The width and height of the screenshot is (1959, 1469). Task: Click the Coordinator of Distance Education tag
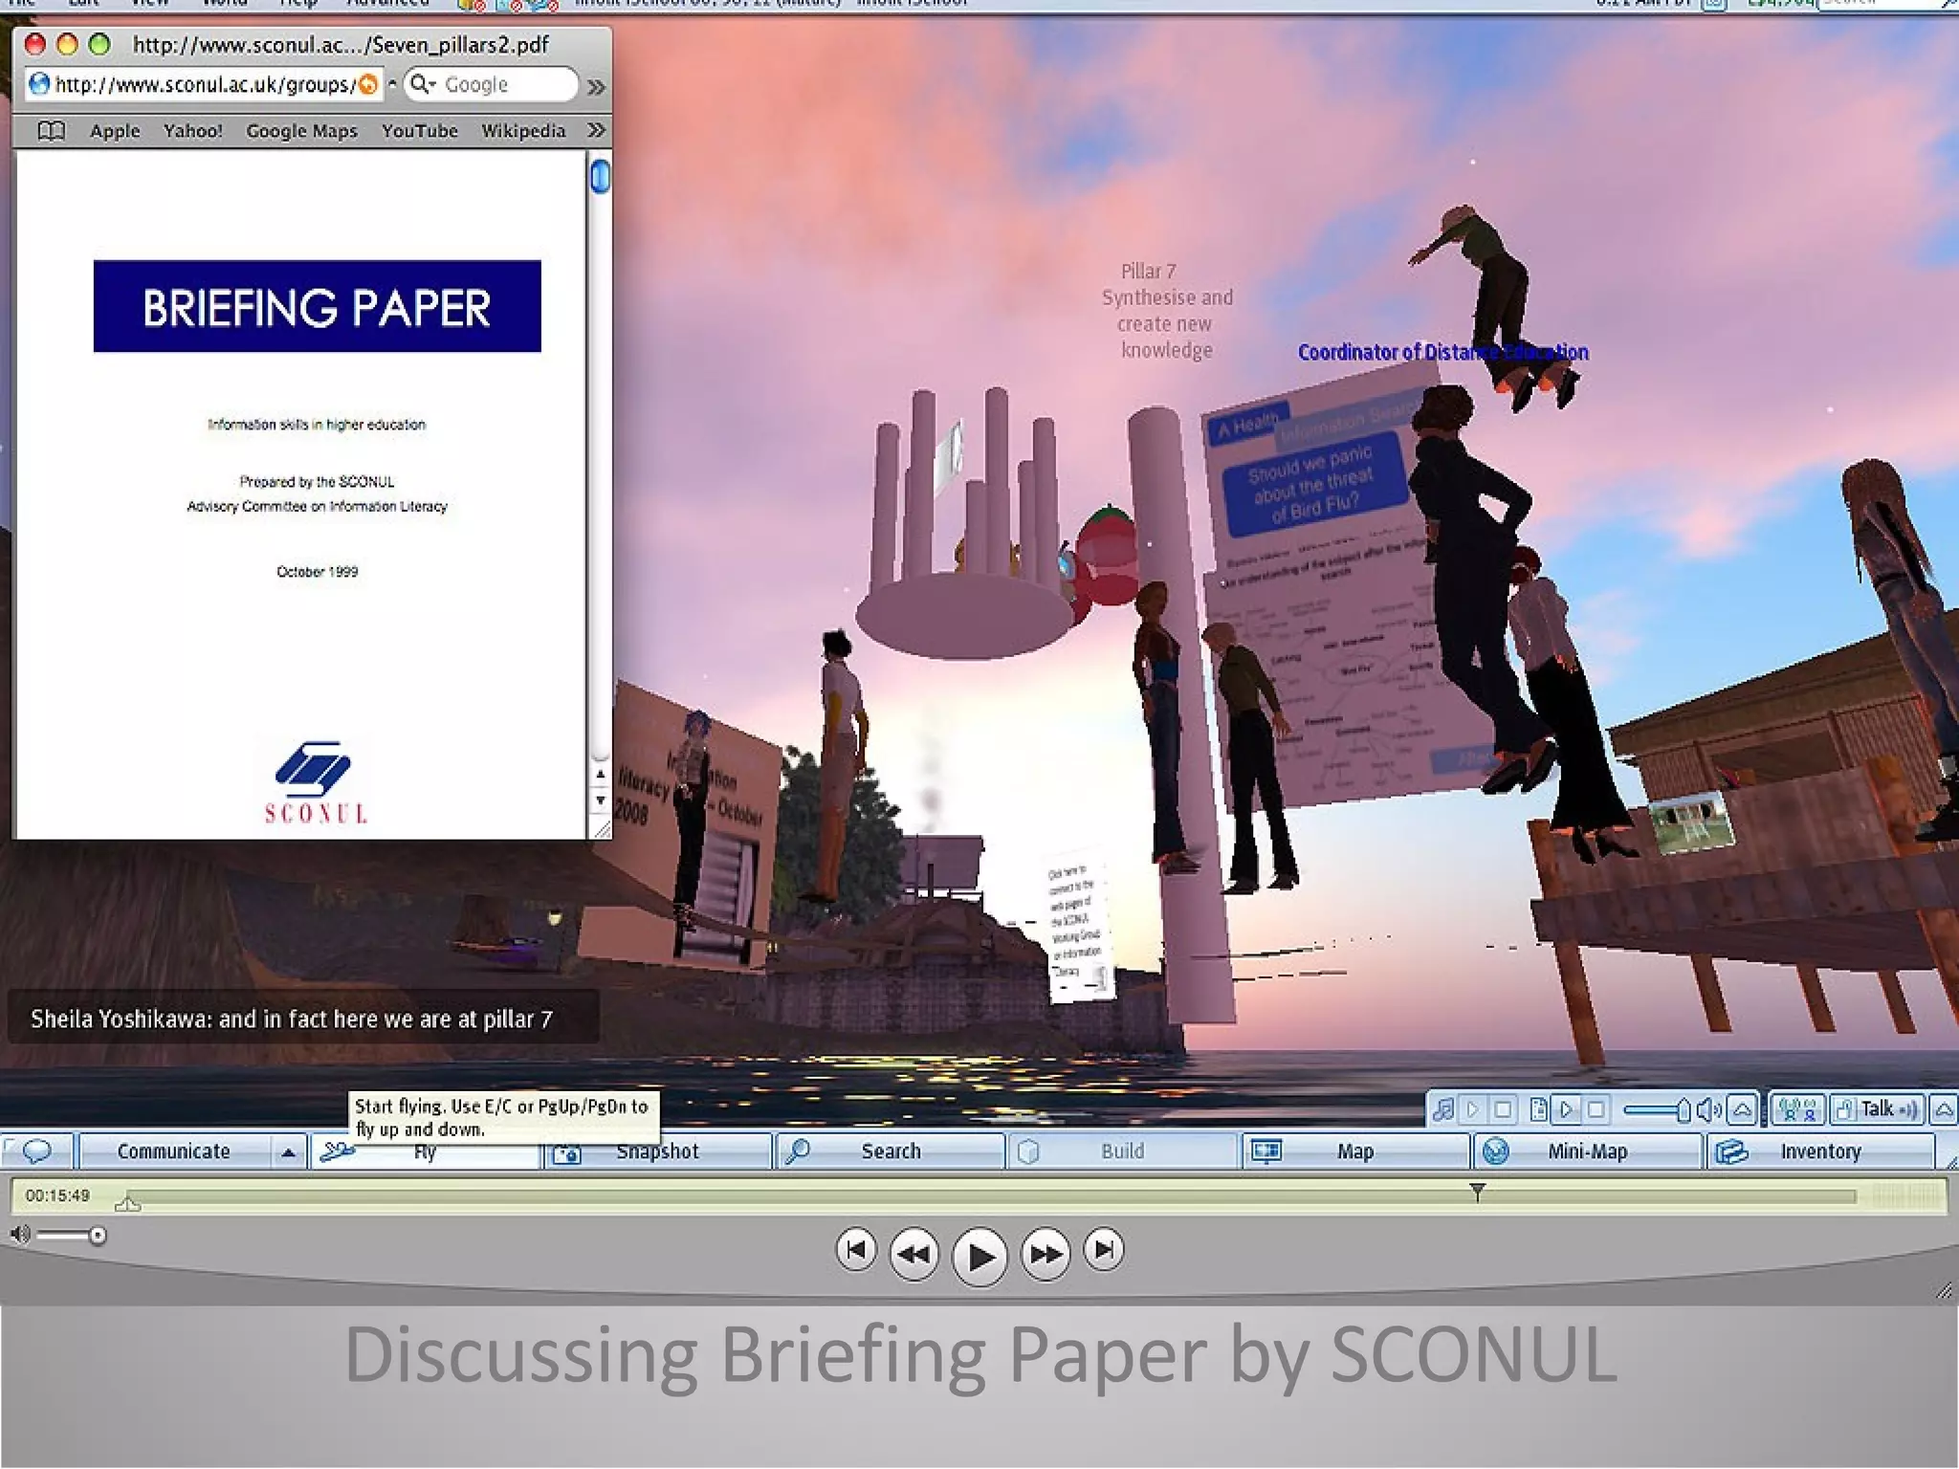1442,352
